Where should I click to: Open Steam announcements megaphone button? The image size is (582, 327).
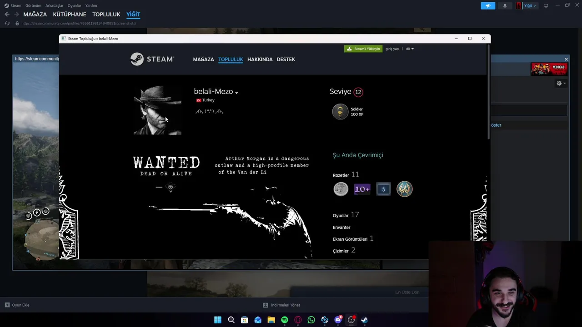[488, 5]
